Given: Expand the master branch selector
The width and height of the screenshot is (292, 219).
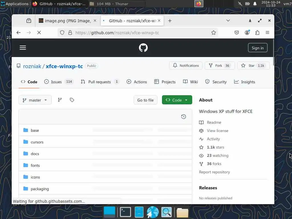Looking at the screenshot, I should (35, 100).
